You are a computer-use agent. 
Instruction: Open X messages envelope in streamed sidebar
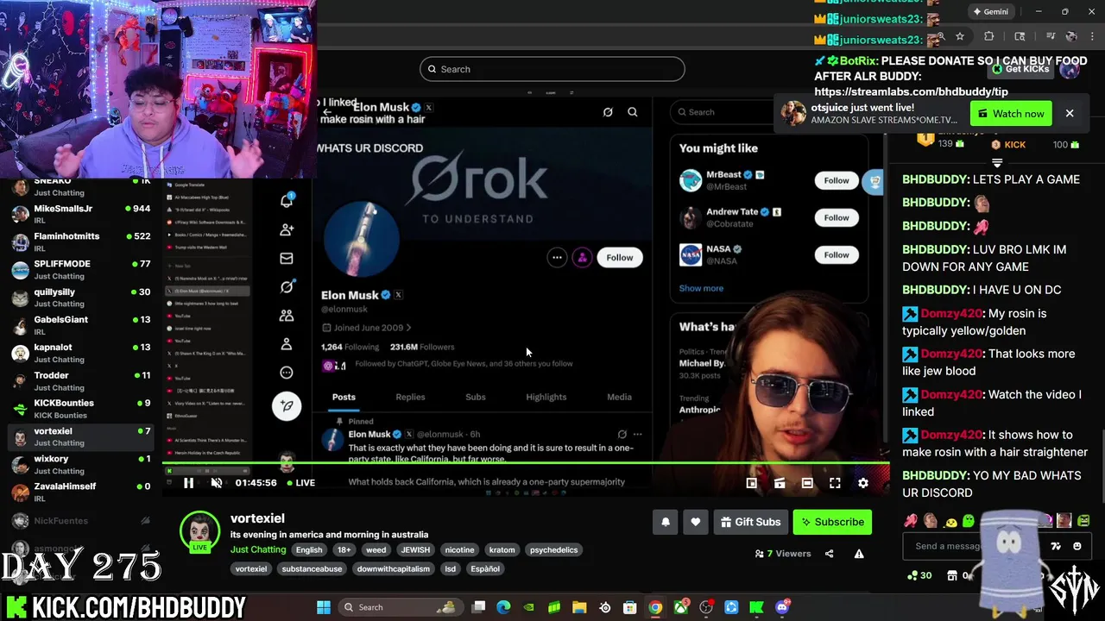(287, 258)
